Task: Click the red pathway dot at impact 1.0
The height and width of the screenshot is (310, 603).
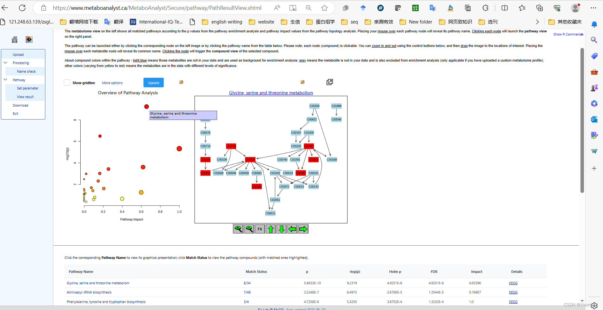Action: (x=179, y=148)
